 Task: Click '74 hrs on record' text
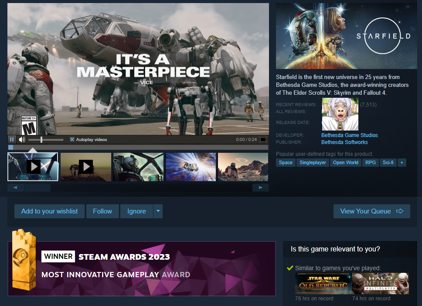[x=371, y=299]
